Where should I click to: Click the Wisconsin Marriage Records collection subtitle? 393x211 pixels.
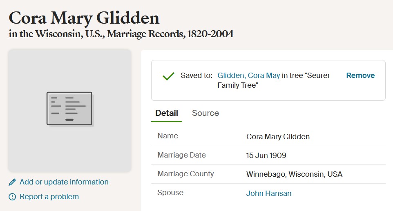click(x=121, y=34)
